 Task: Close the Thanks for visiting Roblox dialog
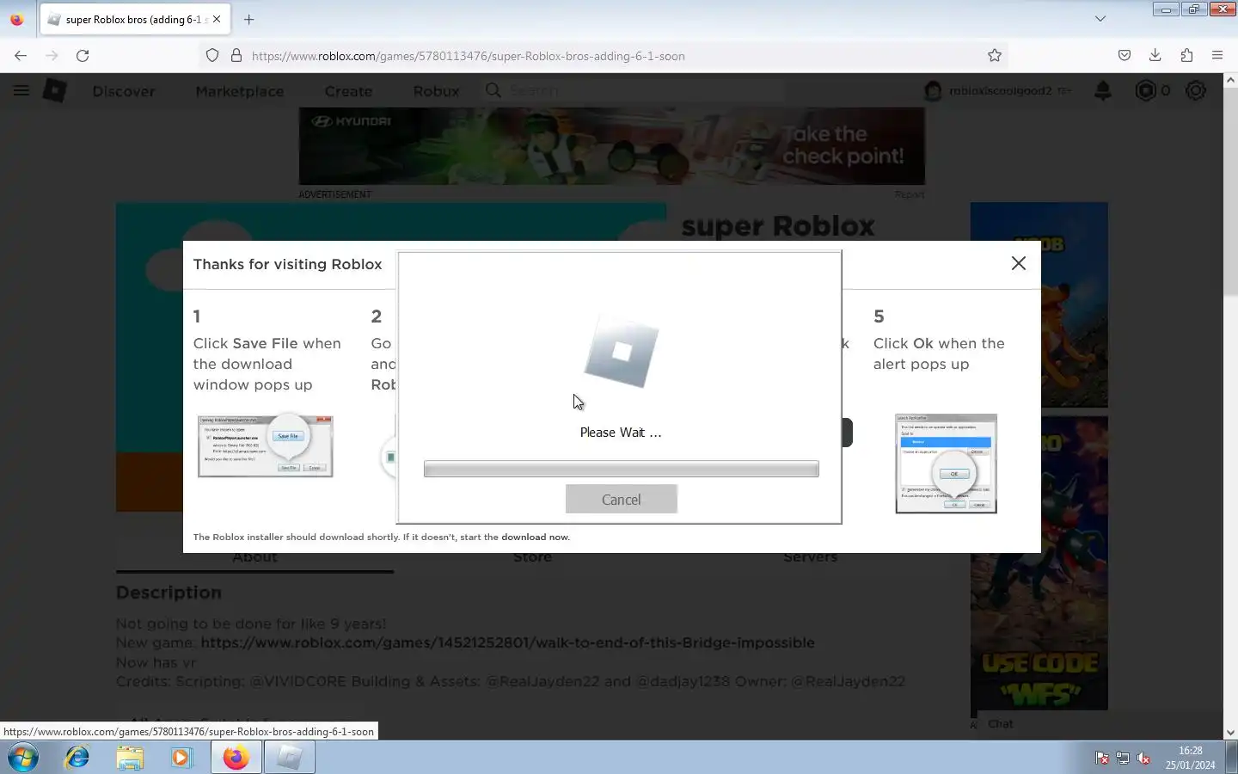click(x=1019, y=263)
